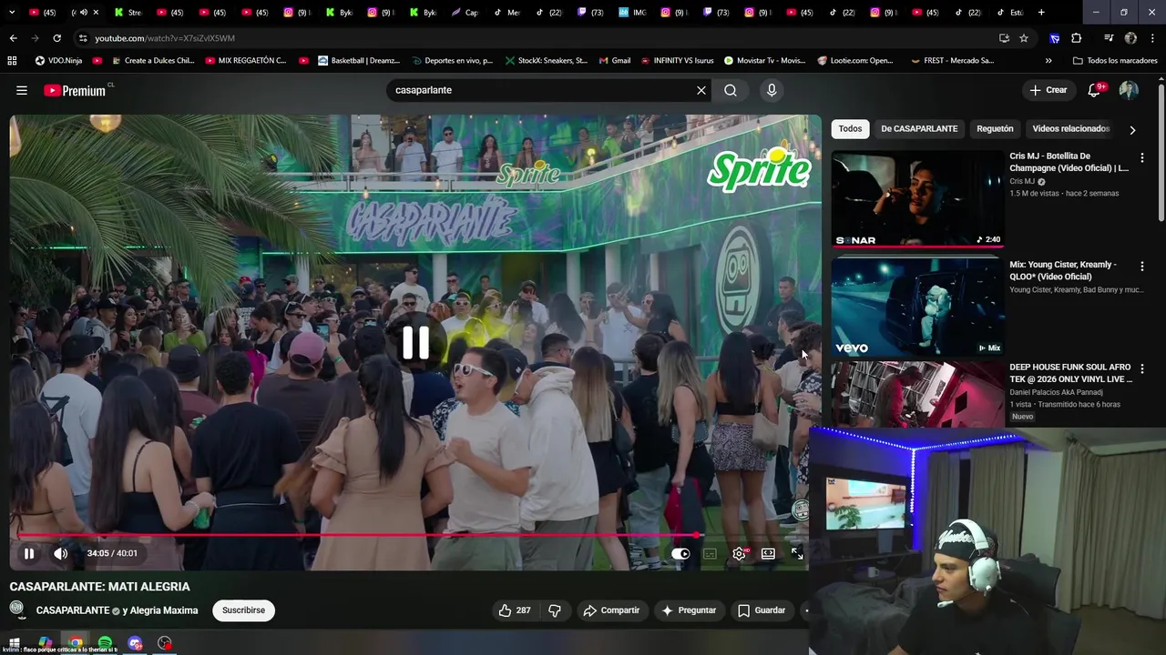Open Discord from the taskbar

(x=135, y=643)
